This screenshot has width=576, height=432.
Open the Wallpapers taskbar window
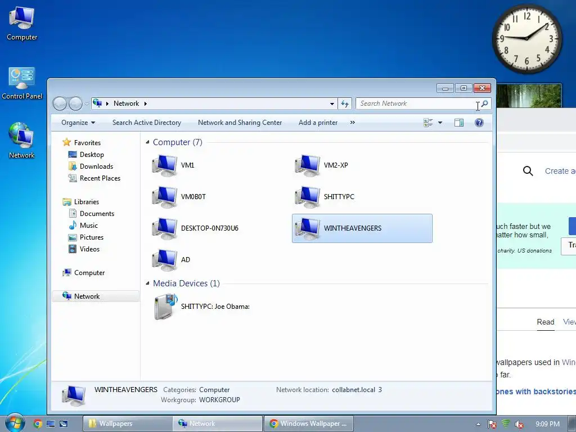tap(128, 424)
